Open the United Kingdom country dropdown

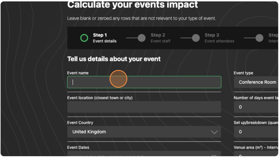click(144, 132)
